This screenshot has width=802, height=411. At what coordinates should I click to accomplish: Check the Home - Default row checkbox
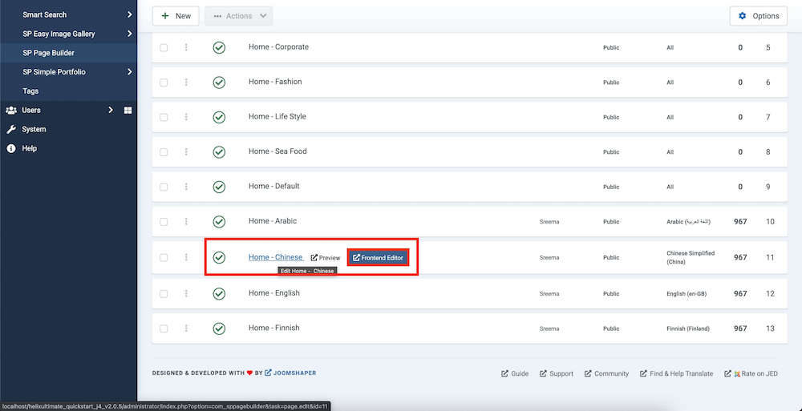pos(164,187)
